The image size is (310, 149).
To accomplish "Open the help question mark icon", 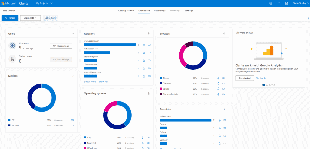I will (x=279, y=3).
